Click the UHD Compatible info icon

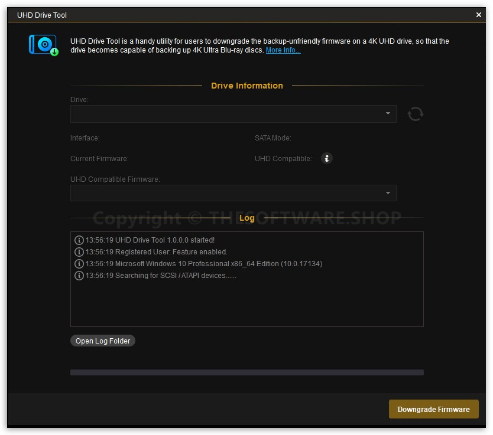(327, 158)
